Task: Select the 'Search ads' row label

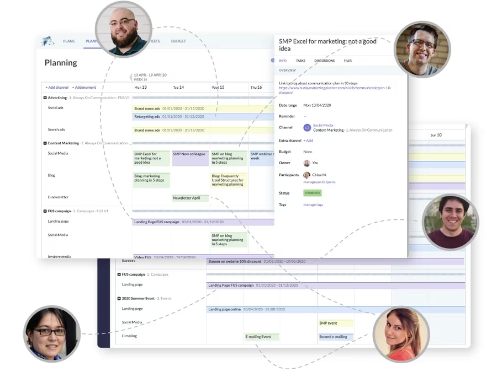Action: click(x=56, y=130)
